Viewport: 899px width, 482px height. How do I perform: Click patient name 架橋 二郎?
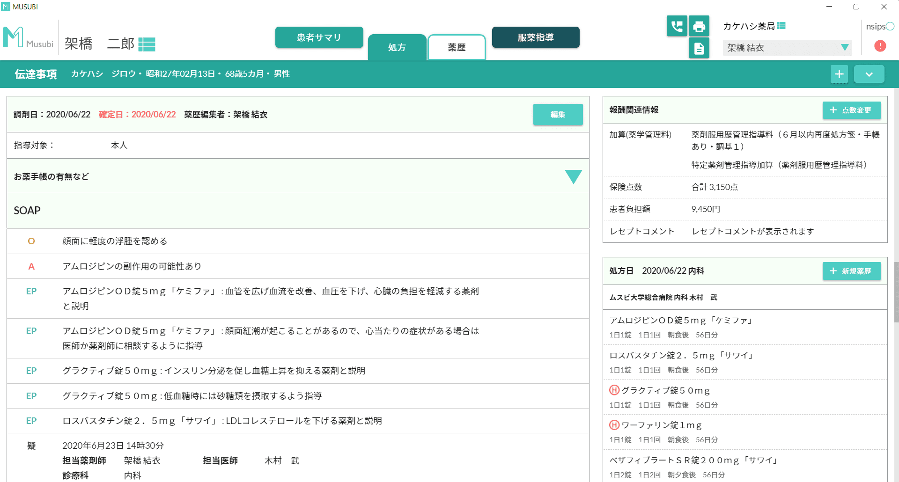click(99, 44)
